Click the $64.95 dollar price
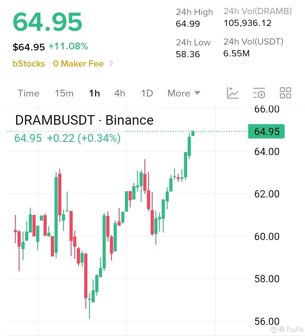Image resolution: width=305 pixels, height=336 pixels. [29, 47]
